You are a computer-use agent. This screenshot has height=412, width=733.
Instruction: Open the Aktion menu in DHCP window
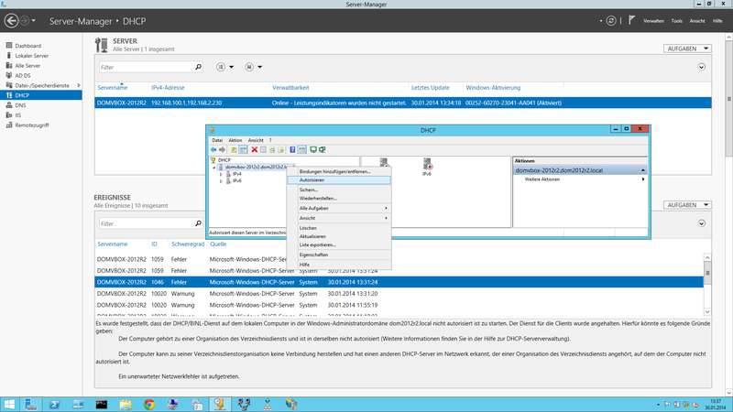(235, 140)
